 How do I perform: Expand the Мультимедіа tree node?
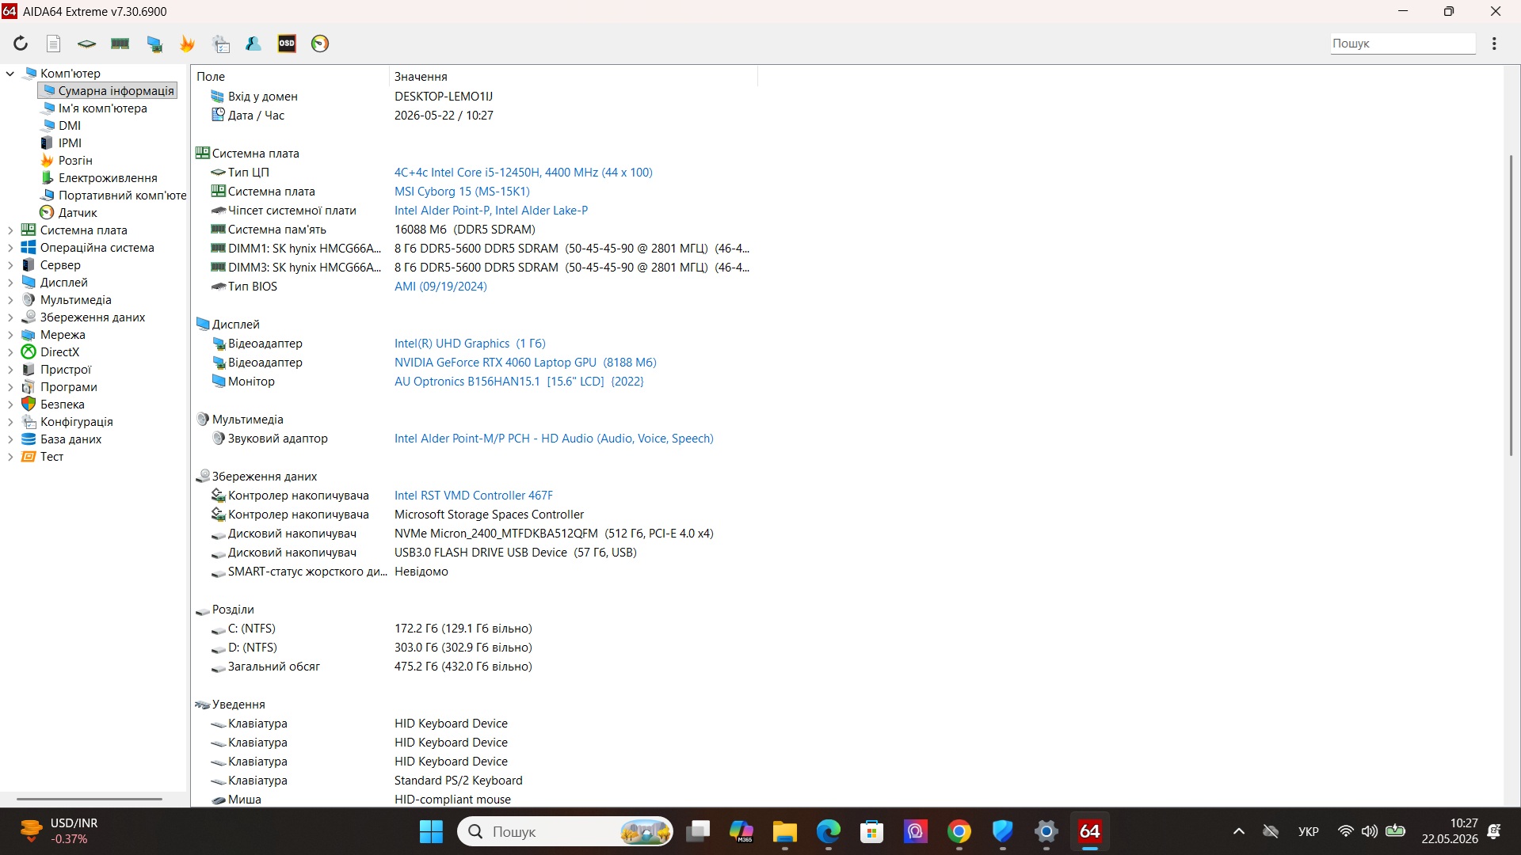[x=10, y=300]
